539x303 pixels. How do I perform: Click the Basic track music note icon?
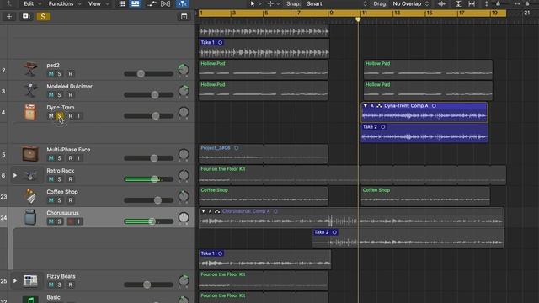tap(30, 300)
